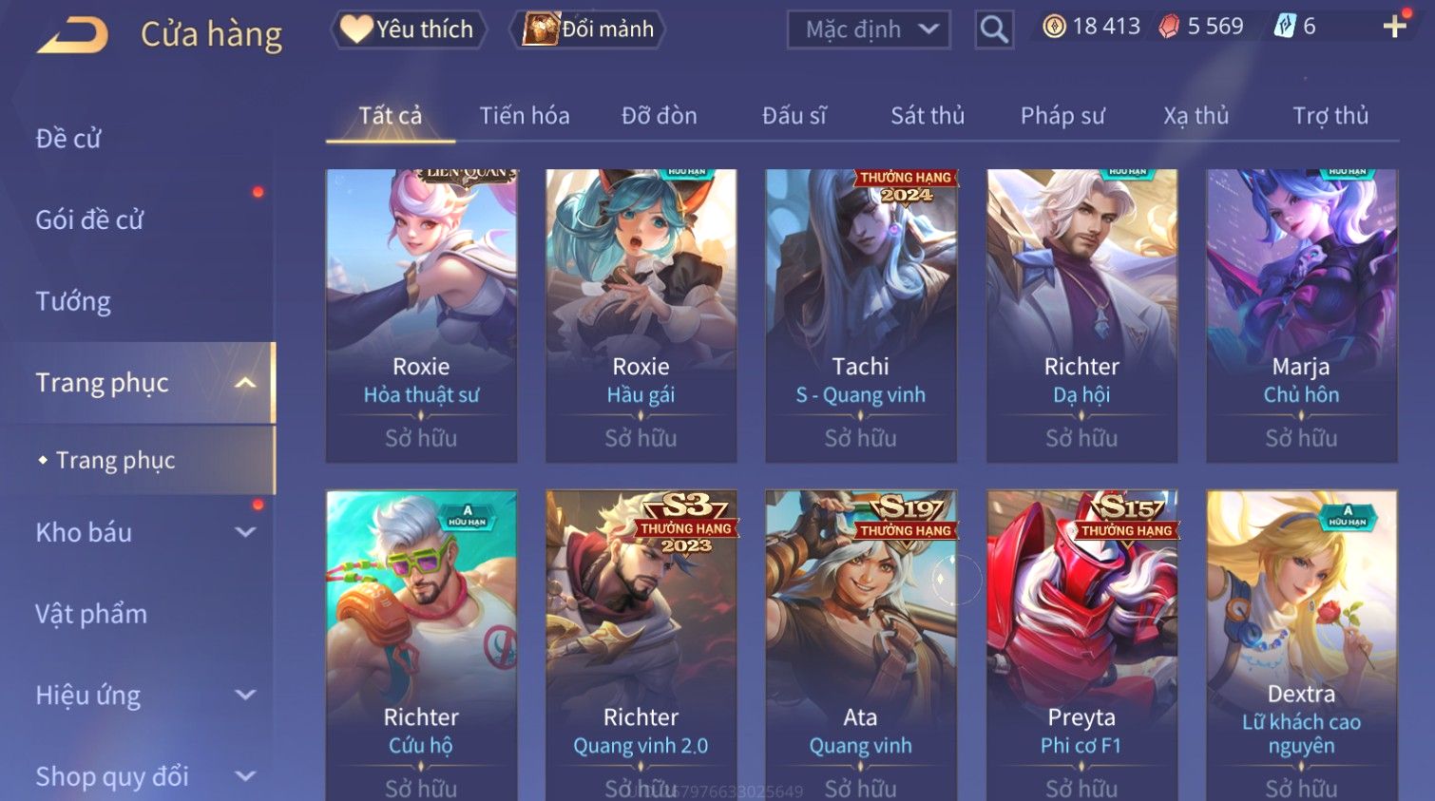Screen dimensions: 1435x801
Task: Expand the Shop quy đổi section
Action: point(245,776)
